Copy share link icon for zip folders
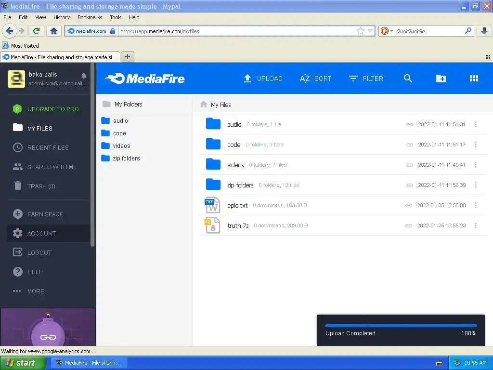 [x=409, y=185]
